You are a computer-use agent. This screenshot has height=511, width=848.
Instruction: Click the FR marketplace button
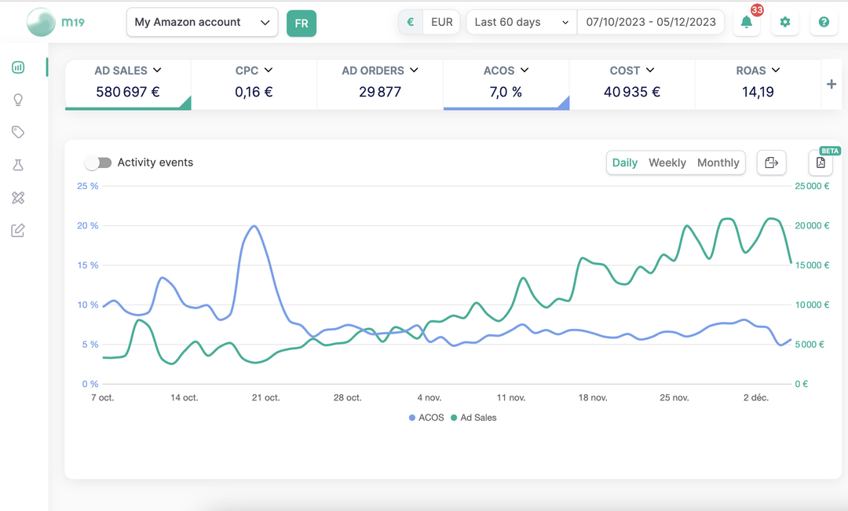pyautogui.click(x=302, y=24)
